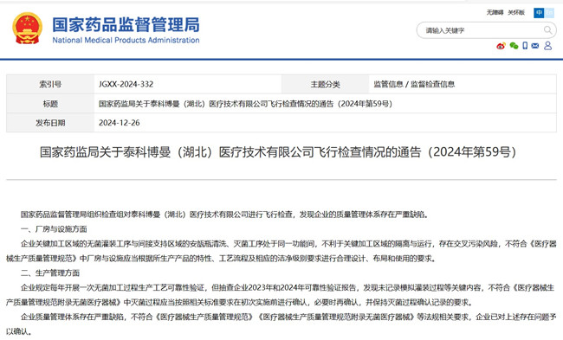Switch language to En (English)
Screen dimensions: 563x340
[549, 13]
